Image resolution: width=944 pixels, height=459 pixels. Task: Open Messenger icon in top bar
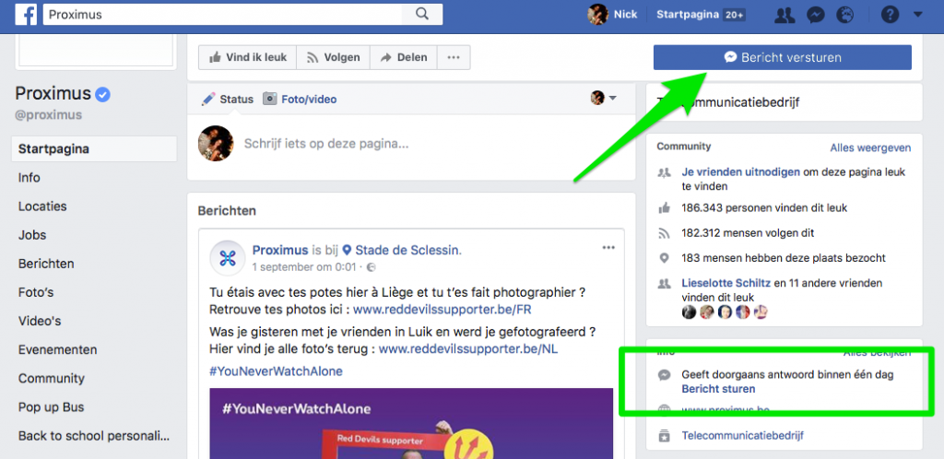pos(816,15)
